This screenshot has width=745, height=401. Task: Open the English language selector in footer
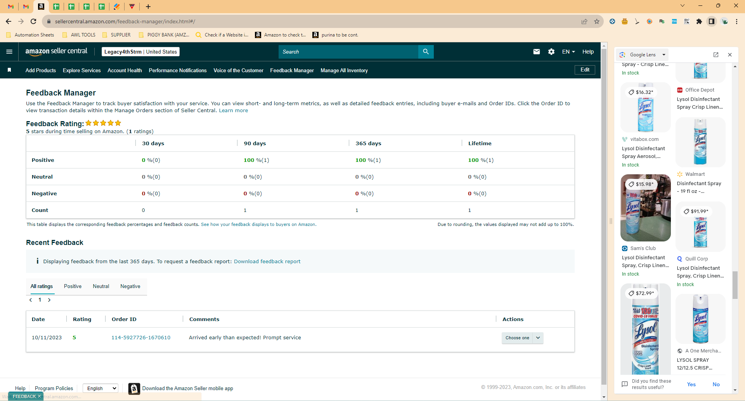[x=100, y=388]
